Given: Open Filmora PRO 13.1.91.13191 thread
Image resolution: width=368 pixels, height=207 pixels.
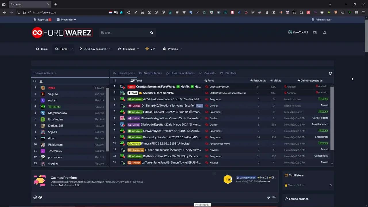Looking at the screenshot, I should pyautogui.click(x=166, y=143).
